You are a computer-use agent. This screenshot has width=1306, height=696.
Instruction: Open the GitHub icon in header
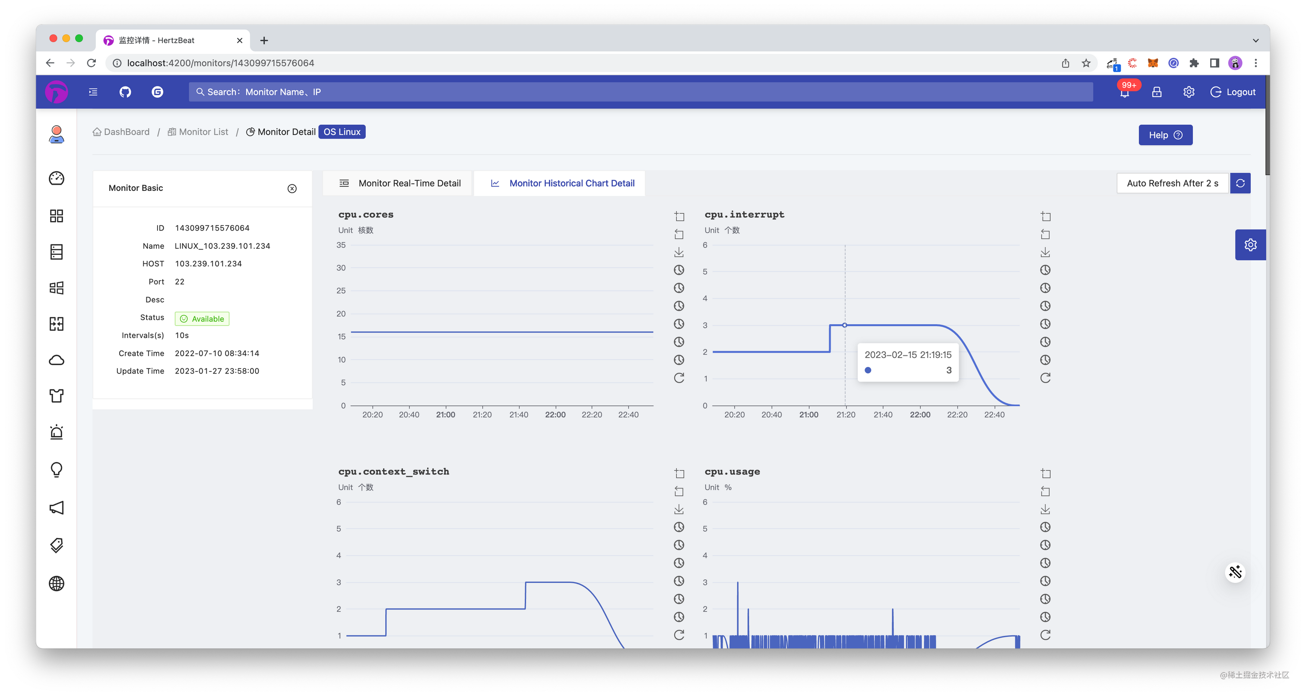pos(125,92)
